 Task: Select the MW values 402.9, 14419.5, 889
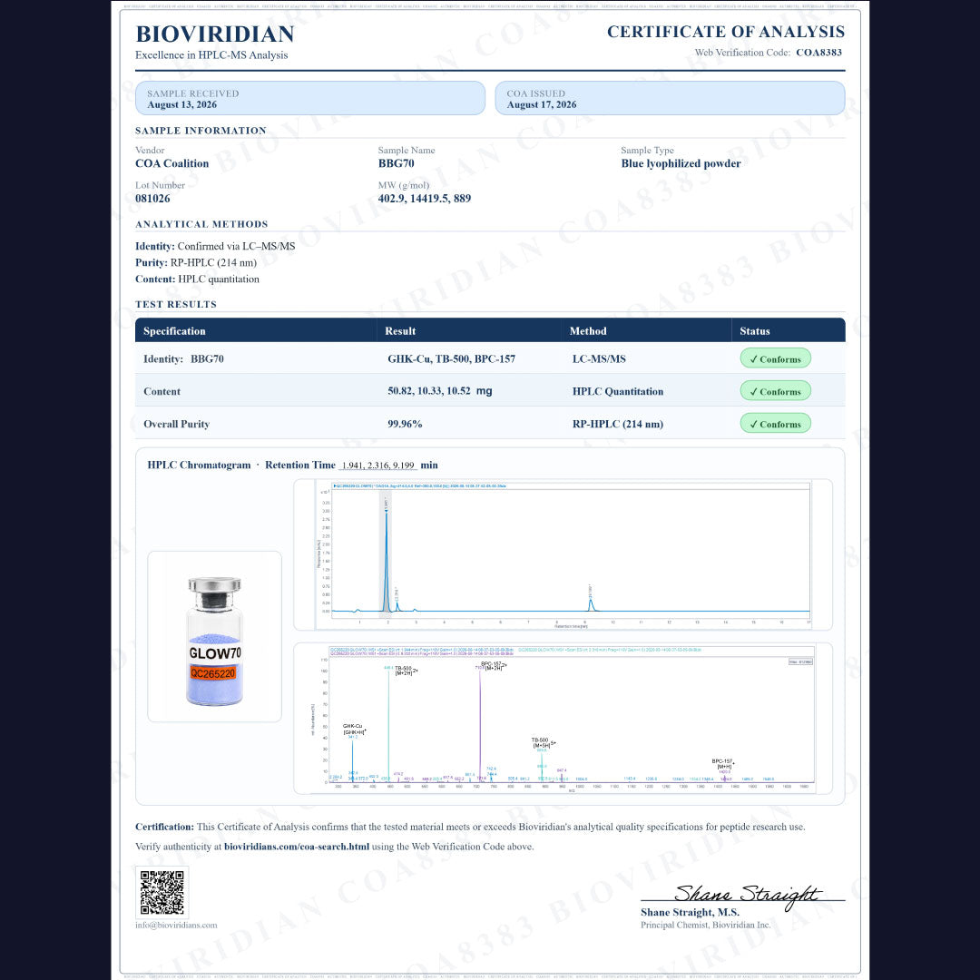pos(425,199)
